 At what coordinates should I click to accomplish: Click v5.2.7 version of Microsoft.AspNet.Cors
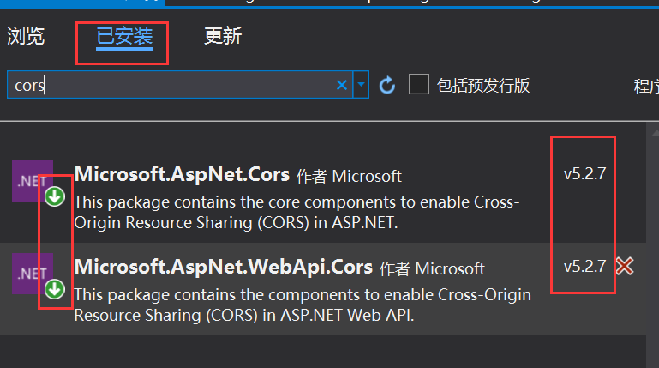[584, 173]
